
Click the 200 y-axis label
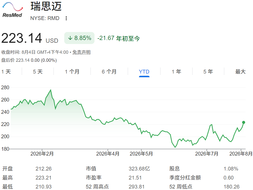[5, 136]
